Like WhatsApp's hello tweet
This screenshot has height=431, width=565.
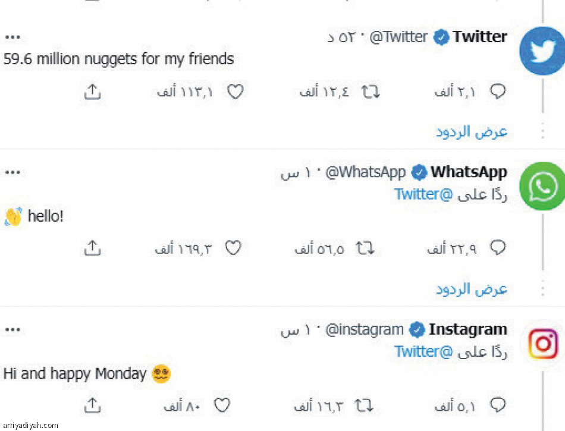(x=233, y=248)
